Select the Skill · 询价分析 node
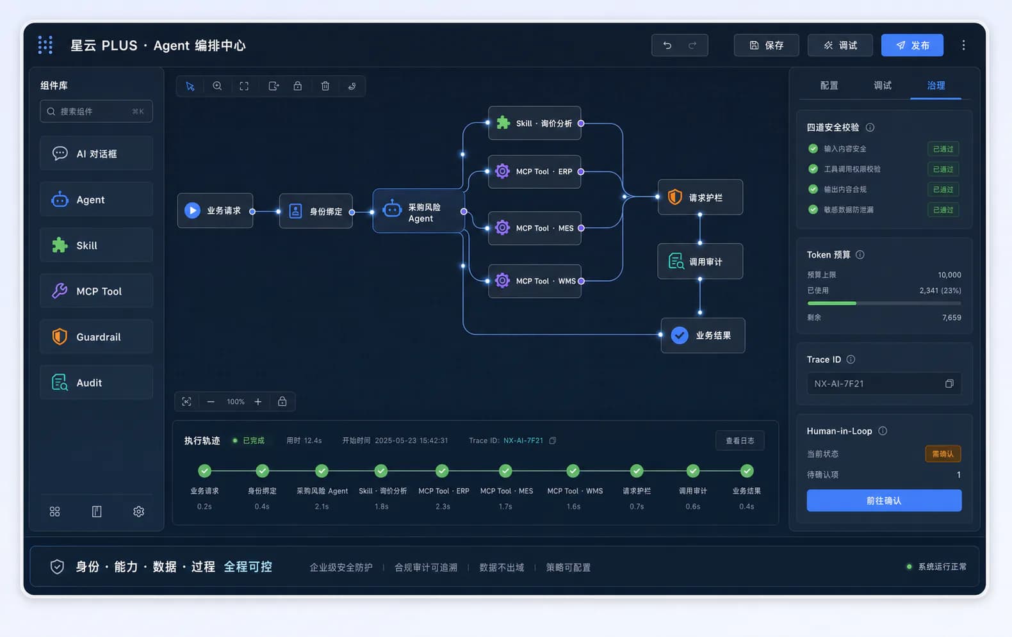 535,123
